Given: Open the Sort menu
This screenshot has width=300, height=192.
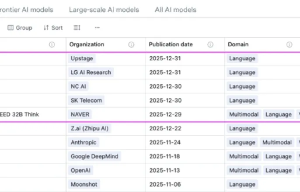Looking at the screenshot, I should click(x=53, y=27).
